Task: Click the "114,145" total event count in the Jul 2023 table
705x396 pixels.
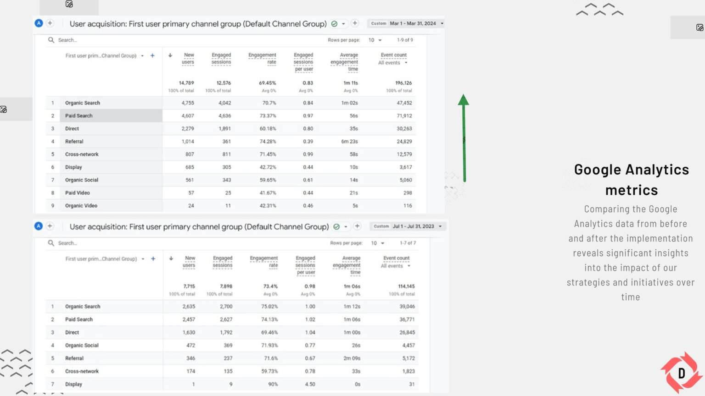Action: 406,286
